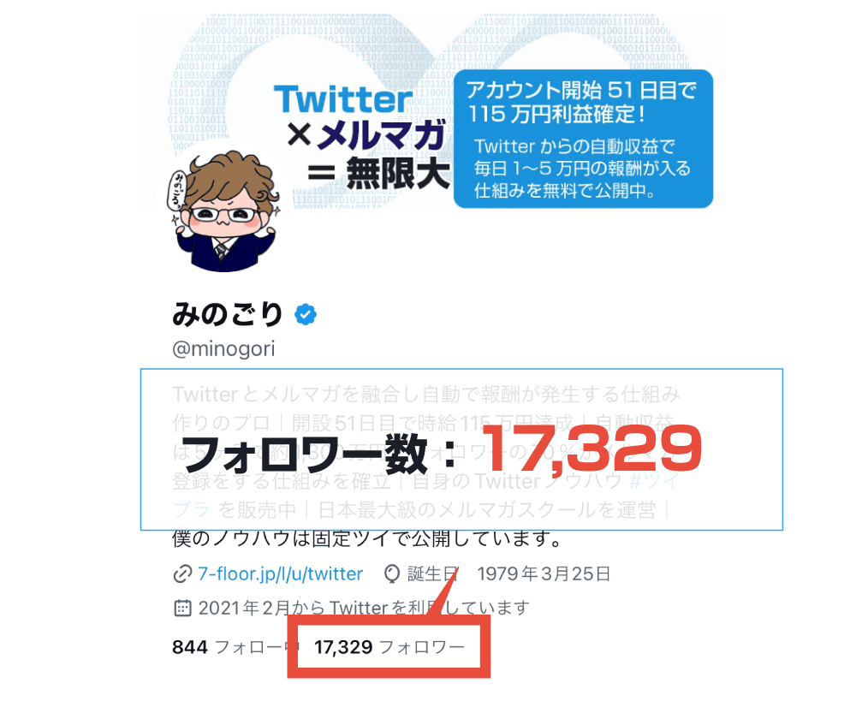This screenshot has height=701, width=856.
Task: Open the 7-floor.jp/l/u/twitter link
Action: coord(281,573)
